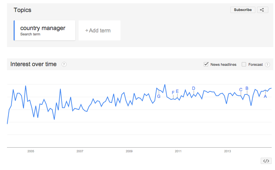Click news headline marker E
Image resolution: width=275 pixels, height=170 pixels.
point(177,91)
